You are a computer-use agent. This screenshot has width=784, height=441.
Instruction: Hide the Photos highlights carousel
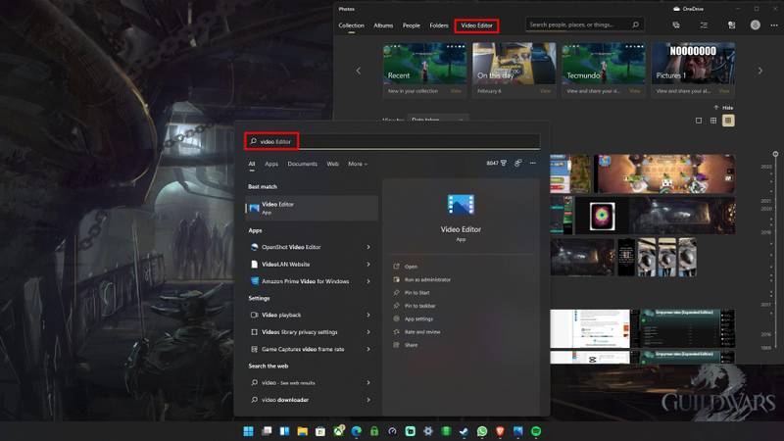coord(723,108)
